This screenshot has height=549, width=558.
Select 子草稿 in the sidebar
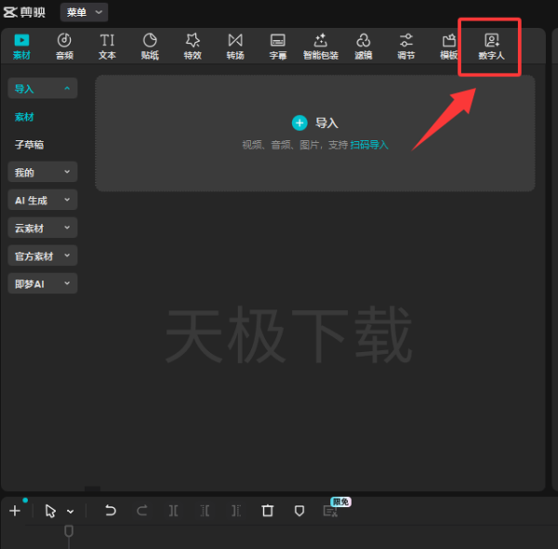point(29,145)
